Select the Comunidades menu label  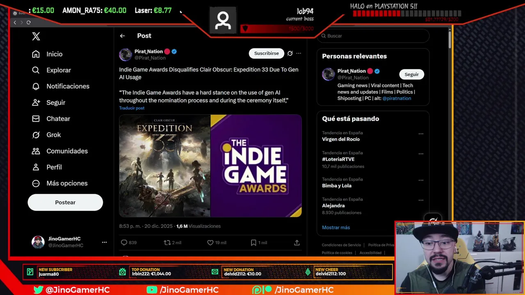tap(67, 151)
